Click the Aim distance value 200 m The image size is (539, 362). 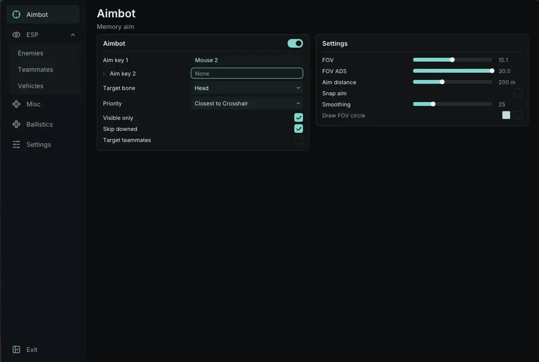[x=507, y=82]
